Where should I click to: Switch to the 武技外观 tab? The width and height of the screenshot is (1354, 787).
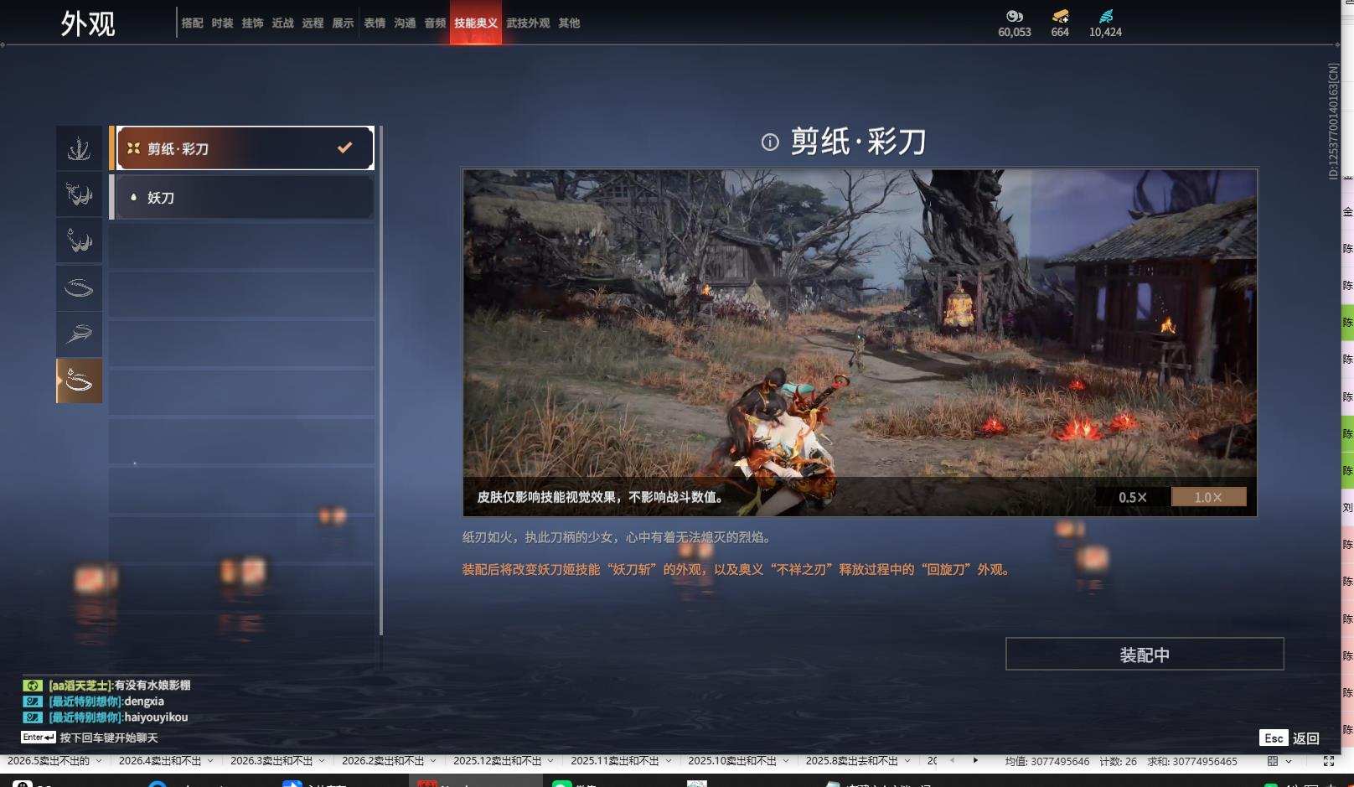[528, 23]
